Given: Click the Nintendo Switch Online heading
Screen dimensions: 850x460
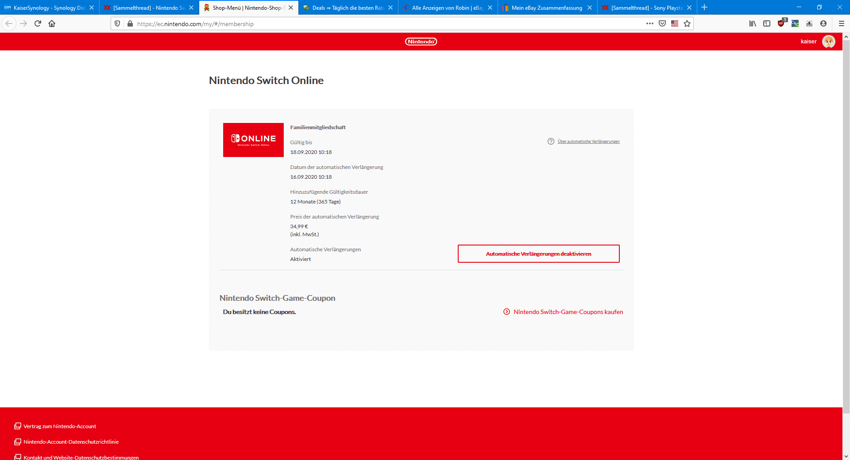Looking at the screenshot, I should (x=266, y=80).
